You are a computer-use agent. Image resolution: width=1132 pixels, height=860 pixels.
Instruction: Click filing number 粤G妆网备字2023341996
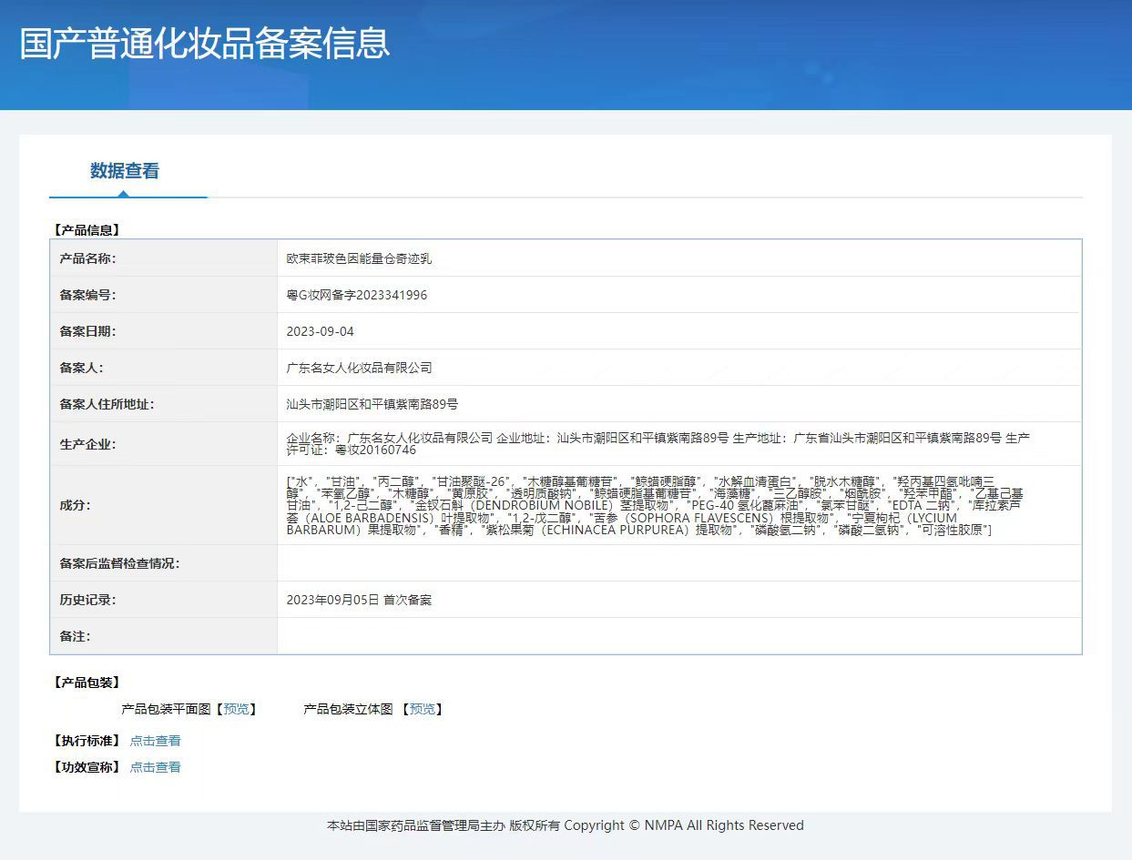coord(356,295)
